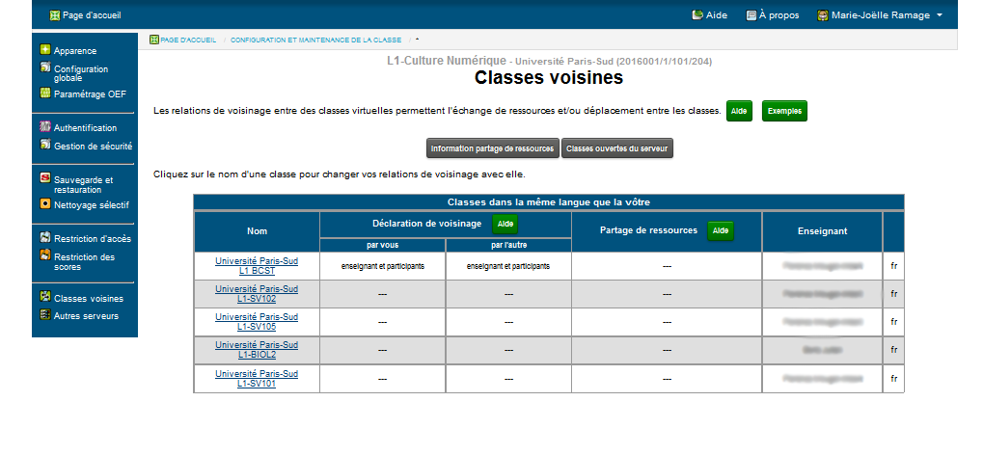Select Autres serveurs in the sidebar
The image size is (983, 455).
(x=86, y=315)
